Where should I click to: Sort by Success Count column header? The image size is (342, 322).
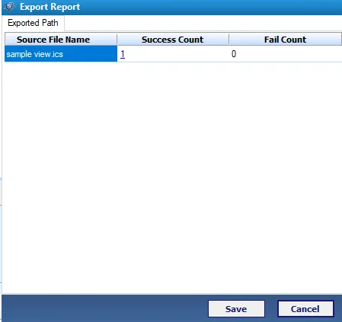point(173,40)
